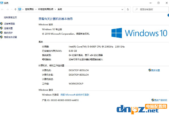Click inside the 搜索控制面板 search field
The image size is (169, 116).
tap(151, 9)
